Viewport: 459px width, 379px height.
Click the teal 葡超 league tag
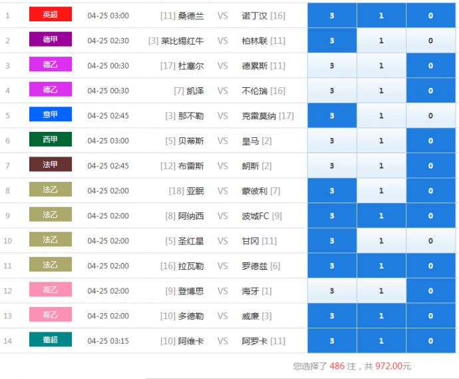pyautogui.click(x=50, y=340)
